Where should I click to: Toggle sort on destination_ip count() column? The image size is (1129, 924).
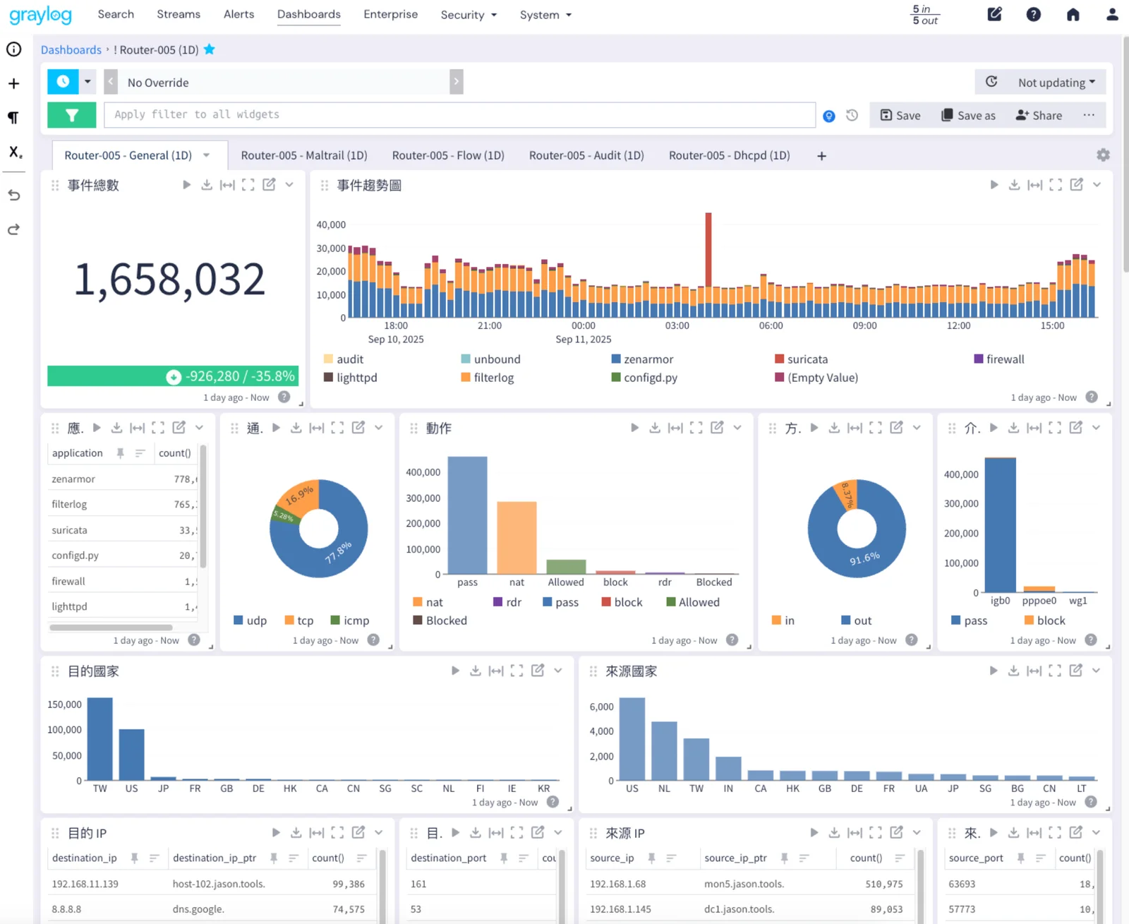pyautogui.click(x=362, y=858)
